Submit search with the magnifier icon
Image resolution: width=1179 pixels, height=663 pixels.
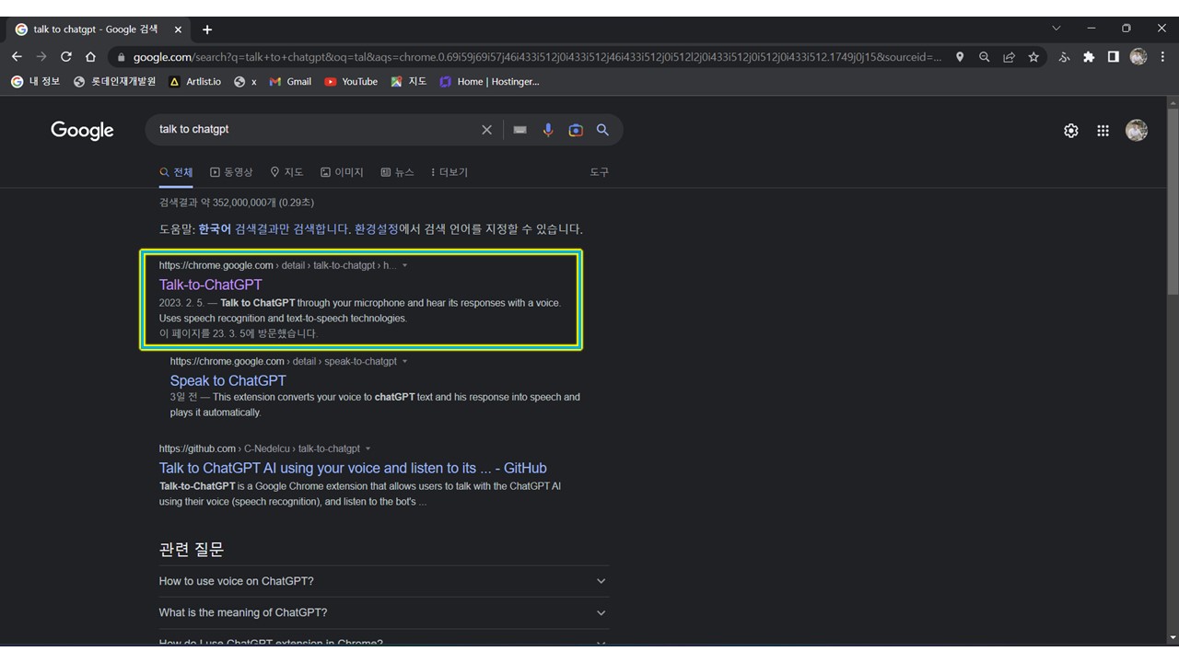pos(602,130)
